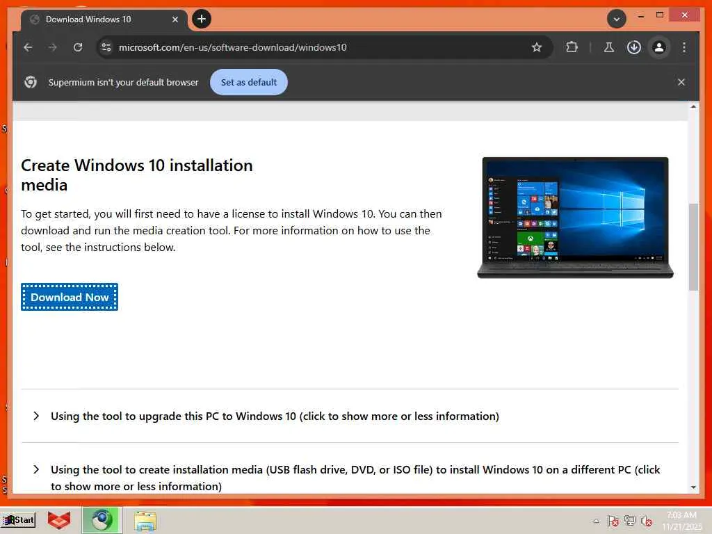This screenshot has width=712, height=534.
Task: Click the scrollbar up arrow
Action: (693, 106)
